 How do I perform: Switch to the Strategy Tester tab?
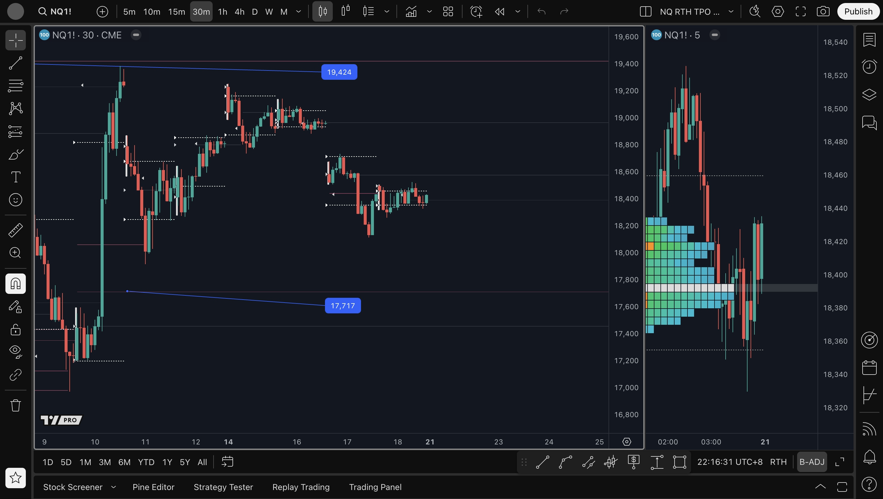[x=223, y=487]
